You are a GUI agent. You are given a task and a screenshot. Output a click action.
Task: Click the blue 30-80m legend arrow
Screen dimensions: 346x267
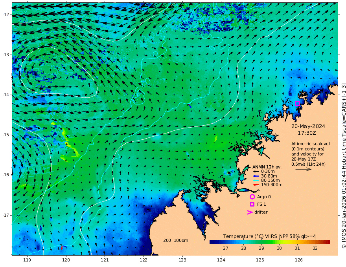coord(256,176)
